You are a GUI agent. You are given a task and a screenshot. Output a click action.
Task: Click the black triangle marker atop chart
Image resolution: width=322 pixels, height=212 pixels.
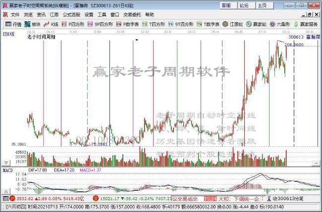click(x=137, y=40)
